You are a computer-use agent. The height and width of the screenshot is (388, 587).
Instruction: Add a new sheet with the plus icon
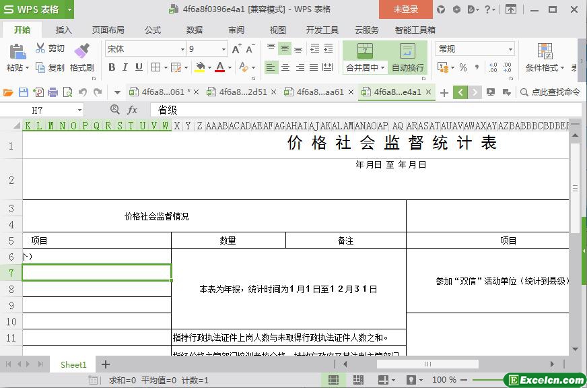[x=105, y=364]
